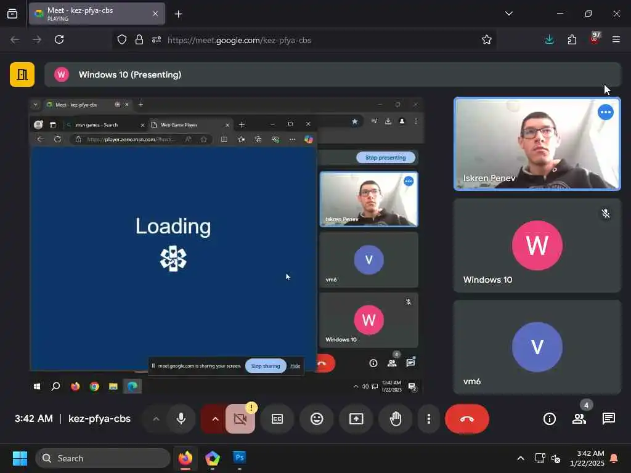The width and height of the screenshot is (631, 473).
Task: Toggle the microphone in Meet controls
Action: coord(181,419)
